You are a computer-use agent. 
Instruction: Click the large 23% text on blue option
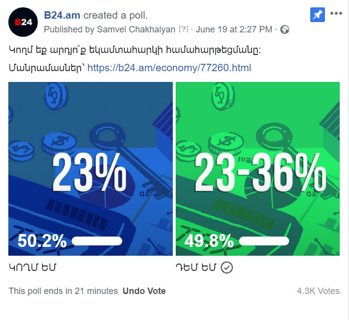[x=89, y=173]
